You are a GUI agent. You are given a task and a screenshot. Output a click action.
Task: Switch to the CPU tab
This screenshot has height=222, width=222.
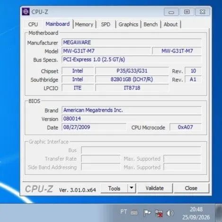click(33, 24)
